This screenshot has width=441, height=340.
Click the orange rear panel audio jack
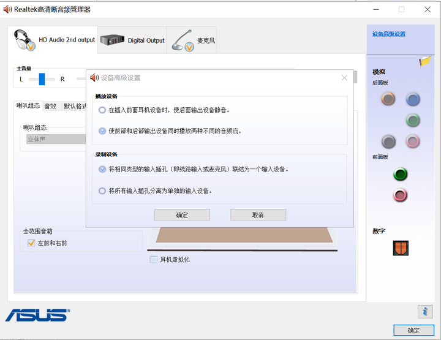(x=388, y=99)
